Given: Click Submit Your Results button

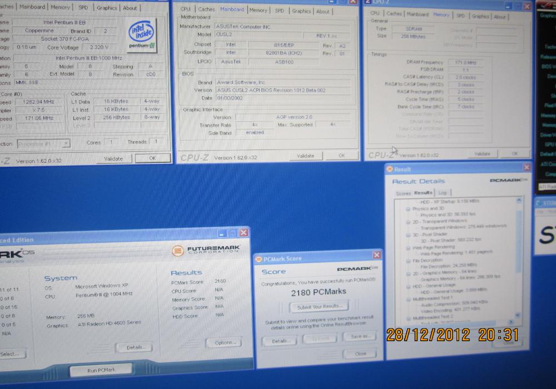Looking at the screenshot, I should (x=319, y=307).
